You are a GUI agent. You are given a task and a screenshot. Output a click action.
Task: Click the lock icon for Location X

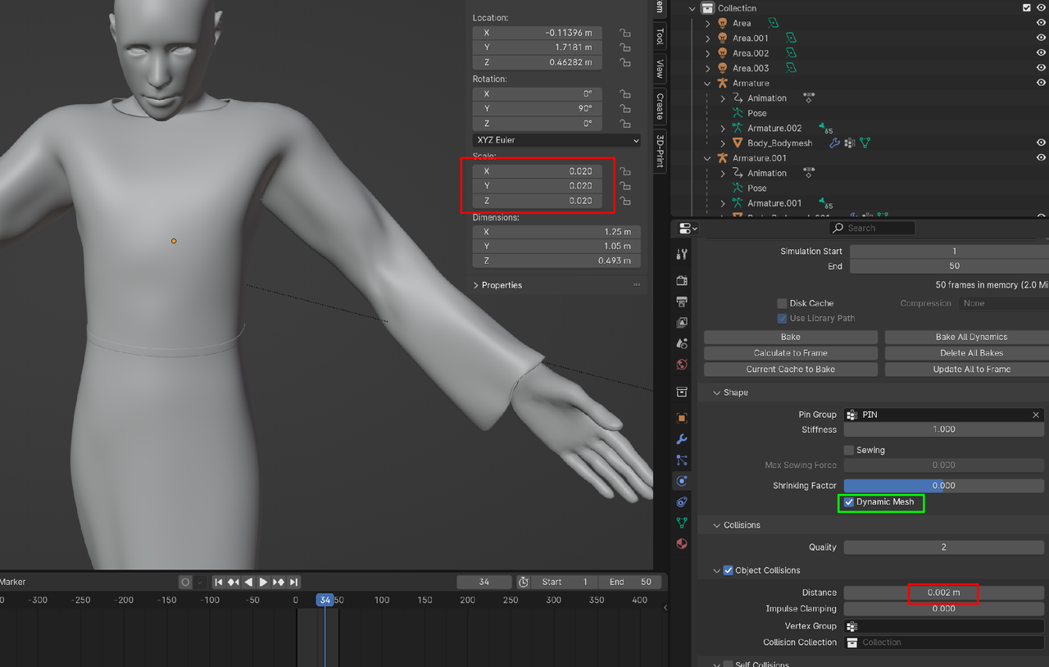(624, 33)
